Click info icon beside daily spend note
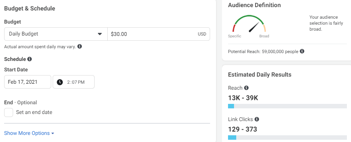351x142 pixels. [80, 46]
